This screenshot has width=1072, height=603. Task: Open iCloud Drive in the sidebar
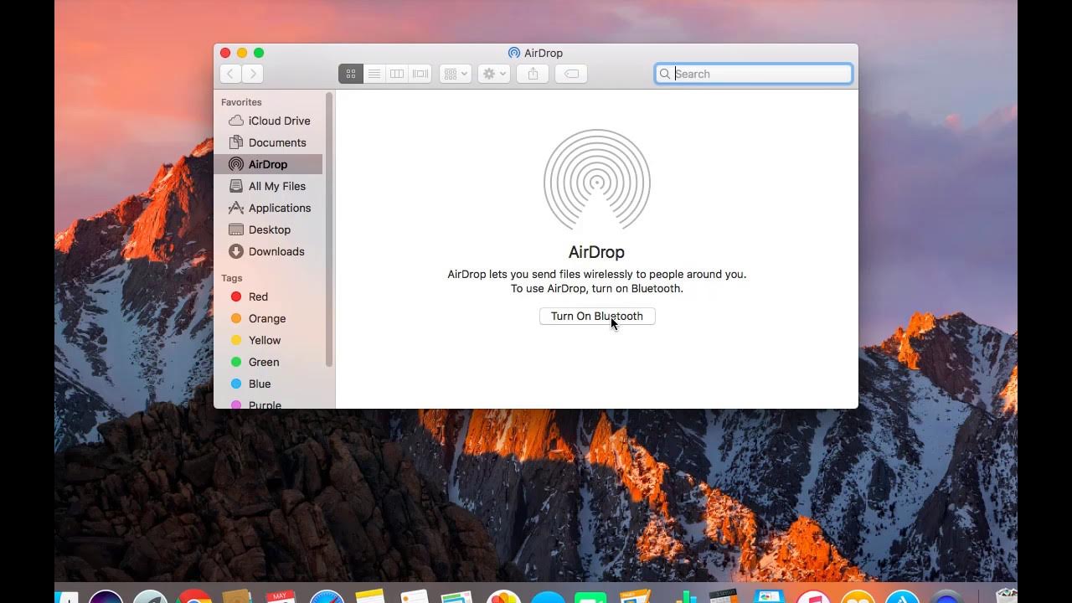pyautogui.click(x=270, y=121)
